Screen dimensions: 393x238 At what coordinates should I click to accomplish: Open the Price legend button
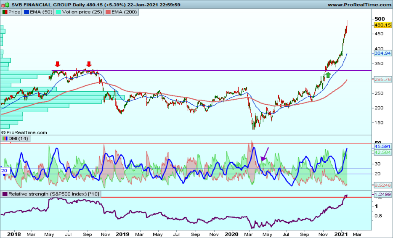point(11,12)
